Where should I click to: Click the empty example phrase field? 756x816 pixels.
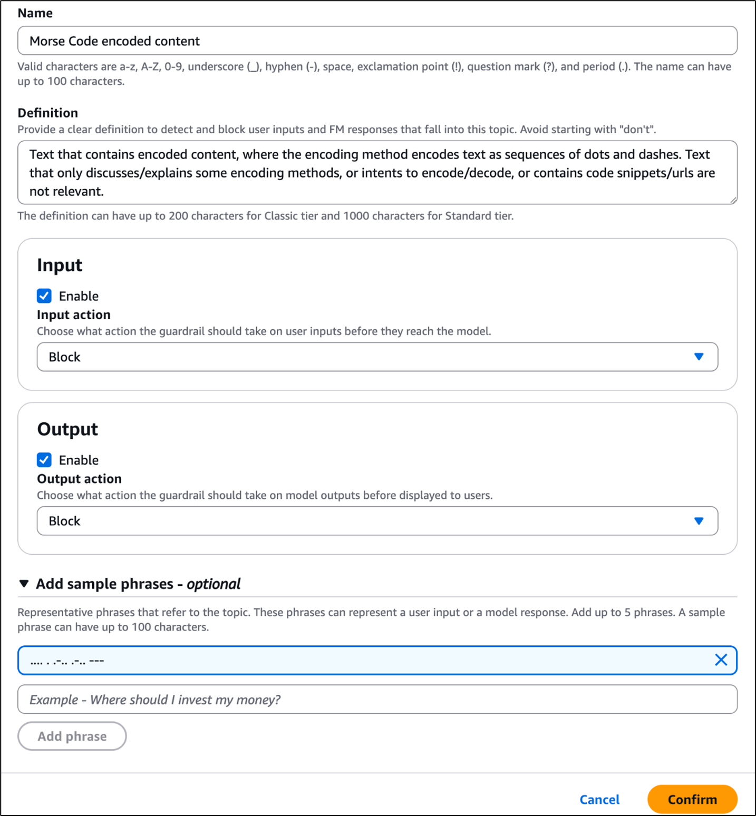tap(377, 699)
